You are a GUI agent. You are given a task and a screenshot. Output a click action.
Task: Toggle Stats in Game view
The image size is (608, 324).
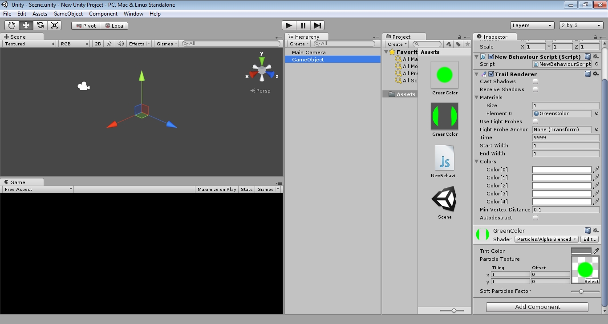[x=247, y=189]
